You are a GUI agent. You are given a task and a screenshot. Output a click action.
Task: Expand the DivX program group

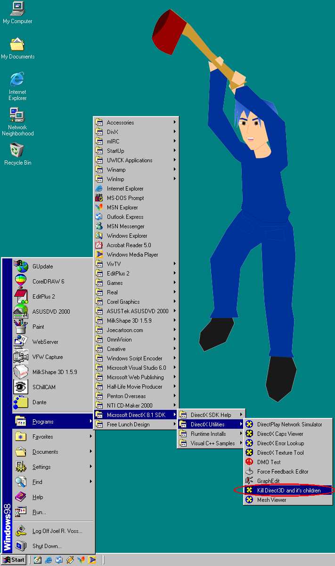tap(136, 132)
